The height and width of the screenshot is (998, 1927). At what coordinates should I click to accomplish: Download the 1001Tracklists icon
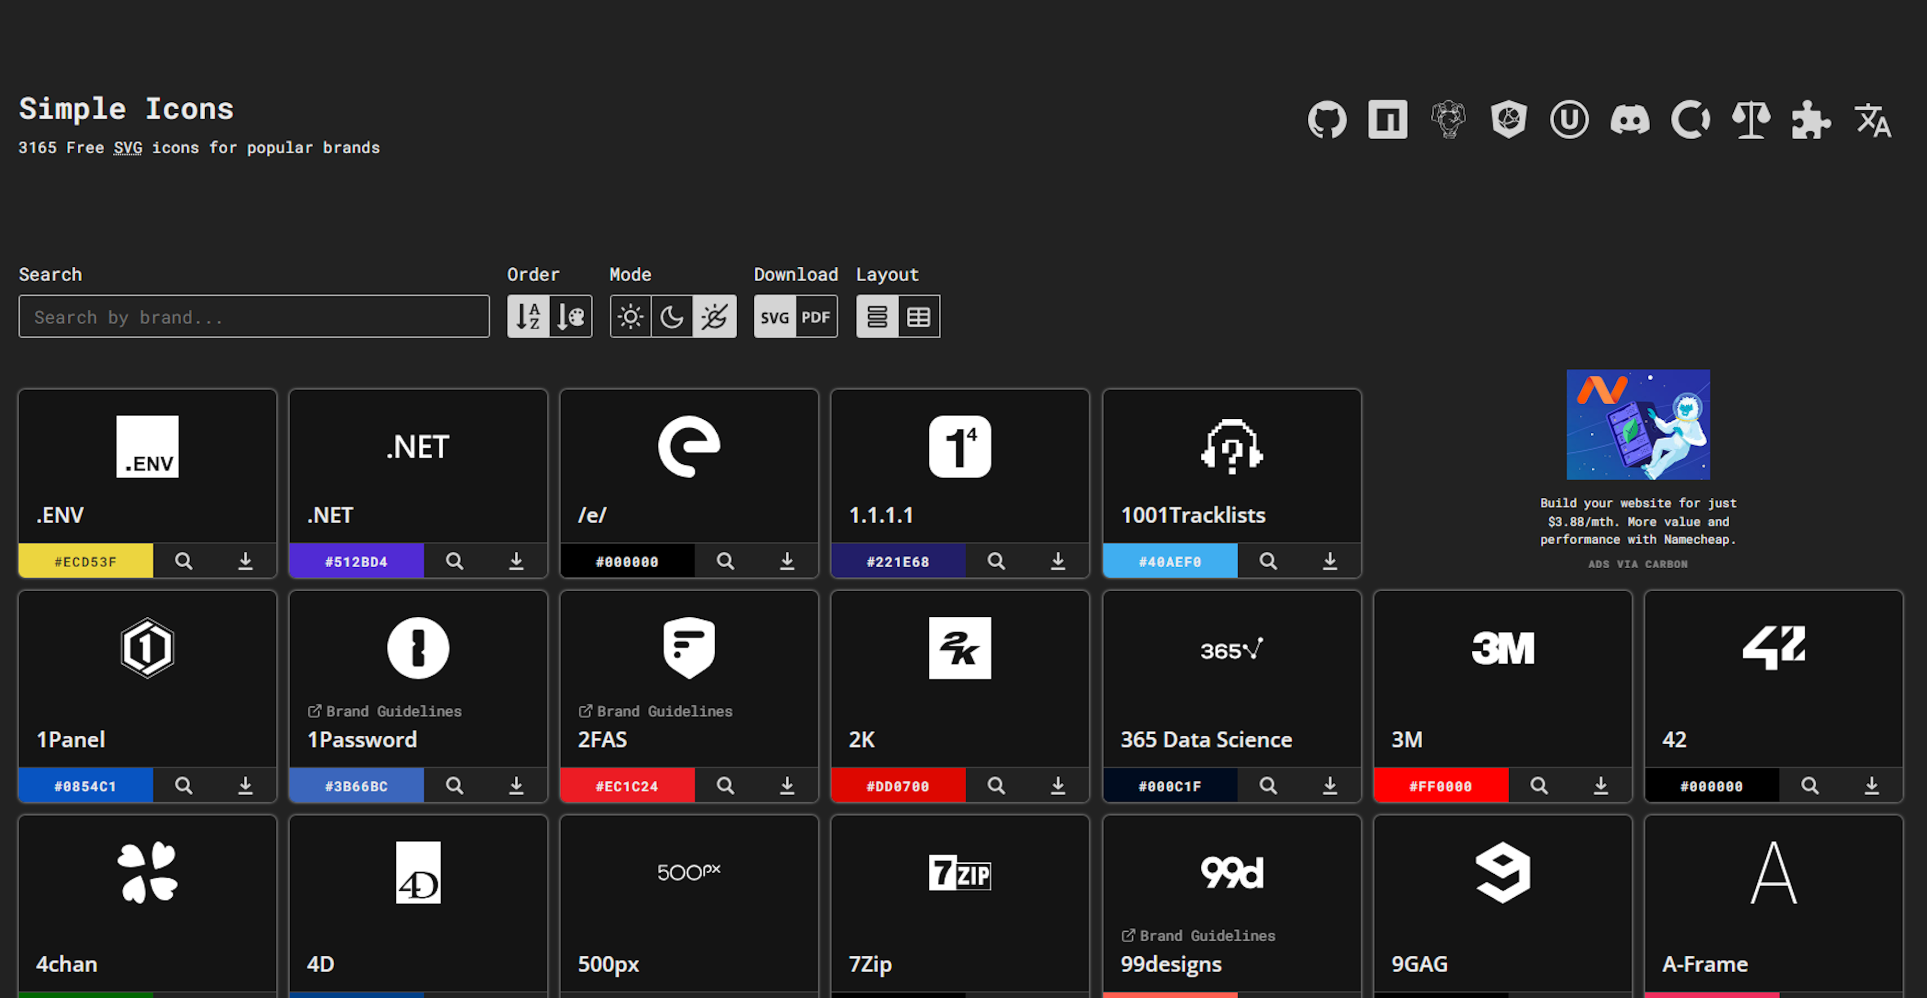pyautogui.click(x=1330, y=561)
